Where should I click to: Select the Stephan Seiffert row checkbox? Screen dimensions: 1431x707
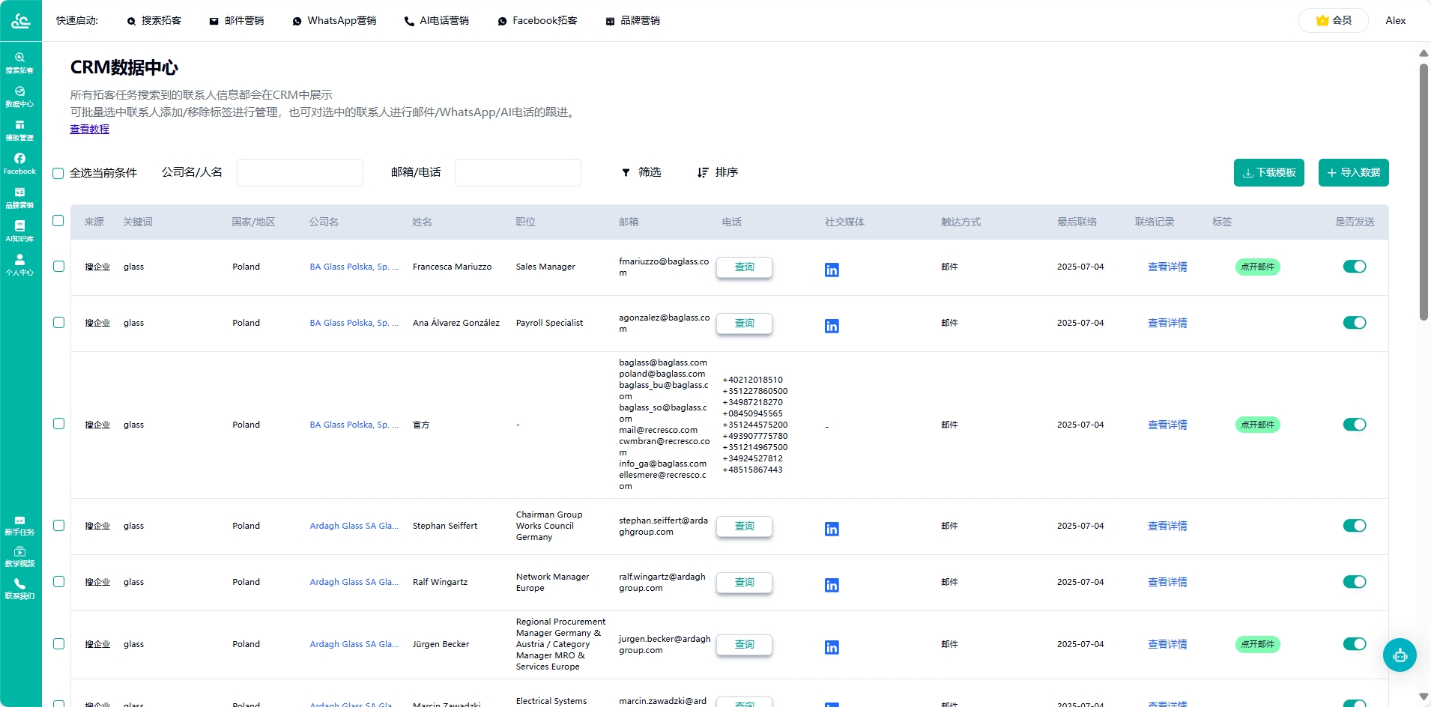pyautogui.click(x=58, y=526)
